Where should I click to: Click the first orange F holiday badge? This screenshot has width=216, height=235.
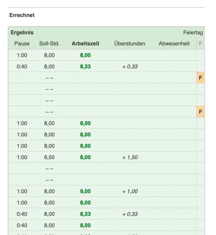pos(200,78)
